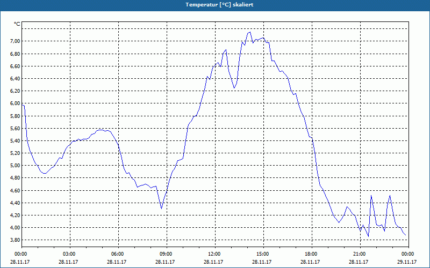This screenshot has width=430, height=268.
Task: Click the 4,80 y-axis label
Action: [x=15, y=178]
